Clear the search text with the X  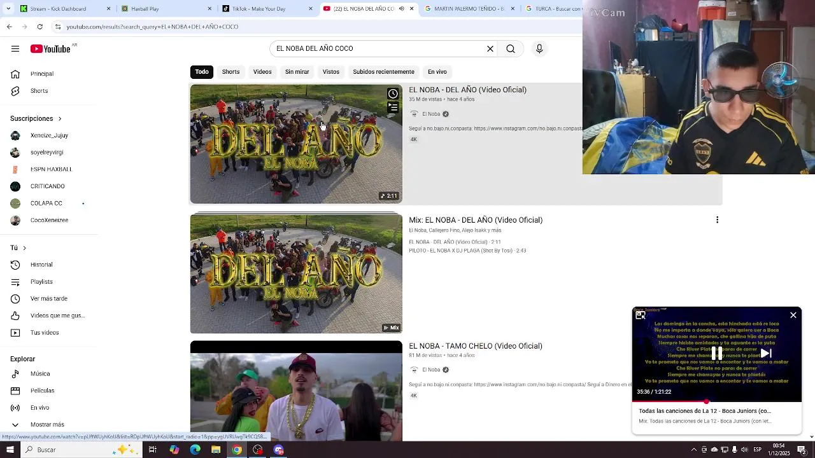click(490, 49)
